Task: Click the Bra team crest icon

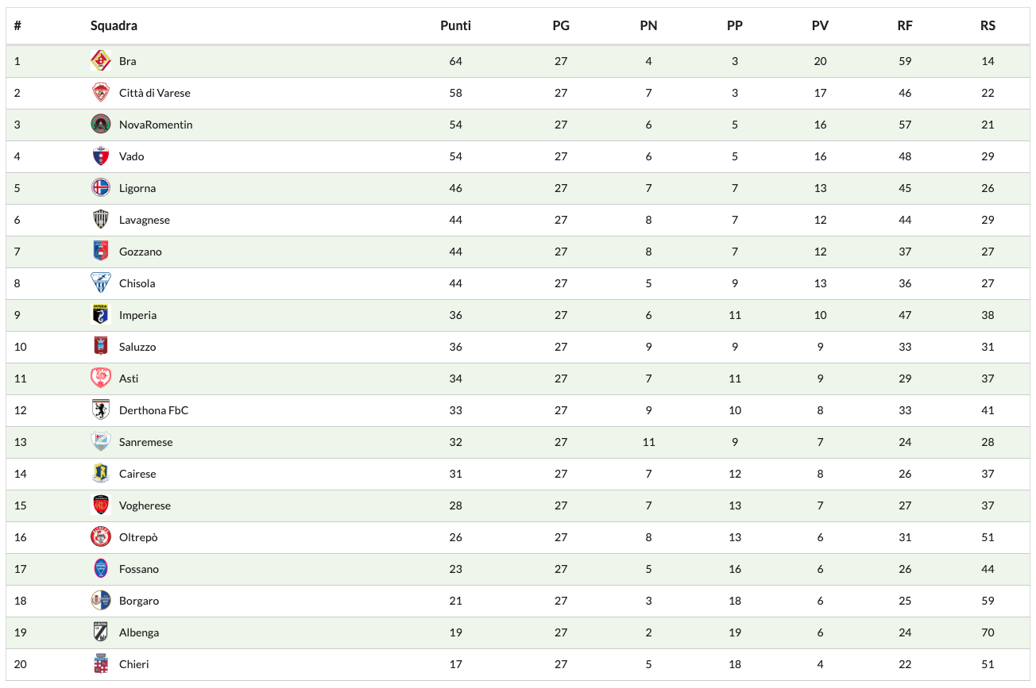Action: (100, 61)
